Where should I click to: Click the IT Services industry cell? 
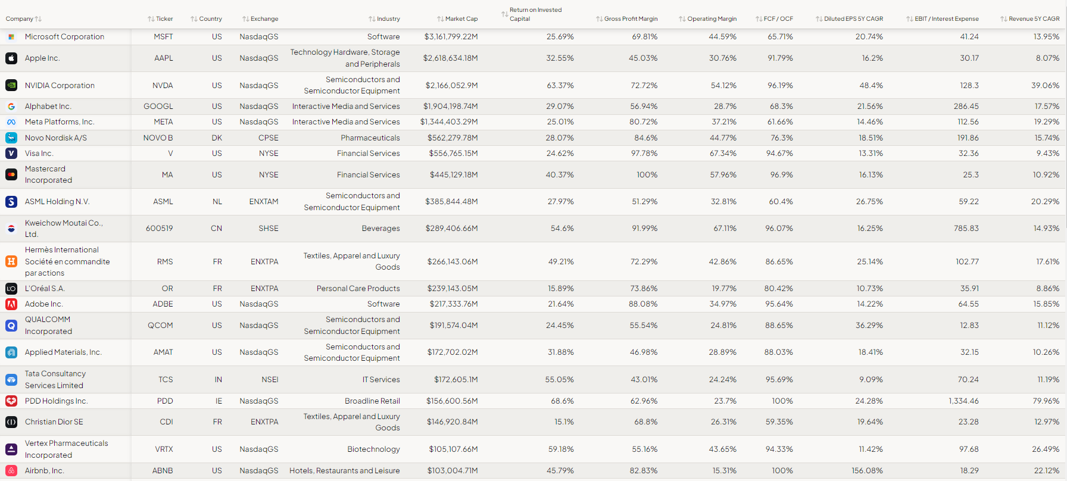tap(381, 380)
